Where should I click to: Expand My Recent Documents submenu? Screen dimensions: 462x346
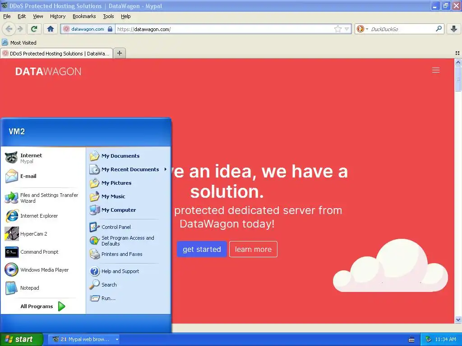pyautogui.click(x=129, y=169)
